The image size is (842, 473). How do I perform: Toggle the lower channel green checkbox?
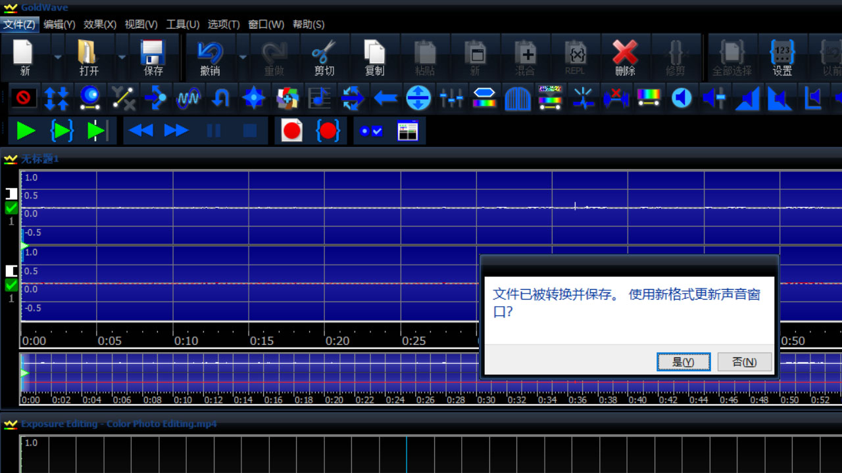tap(11, 285)
